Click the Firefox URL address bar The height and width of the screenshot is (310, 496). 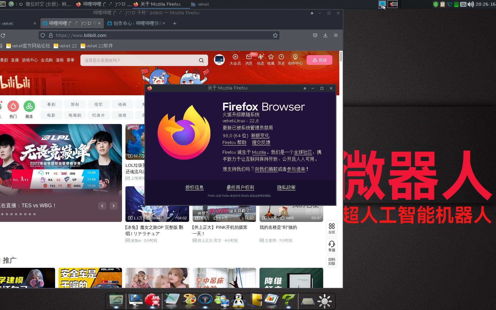coord(159,35)
